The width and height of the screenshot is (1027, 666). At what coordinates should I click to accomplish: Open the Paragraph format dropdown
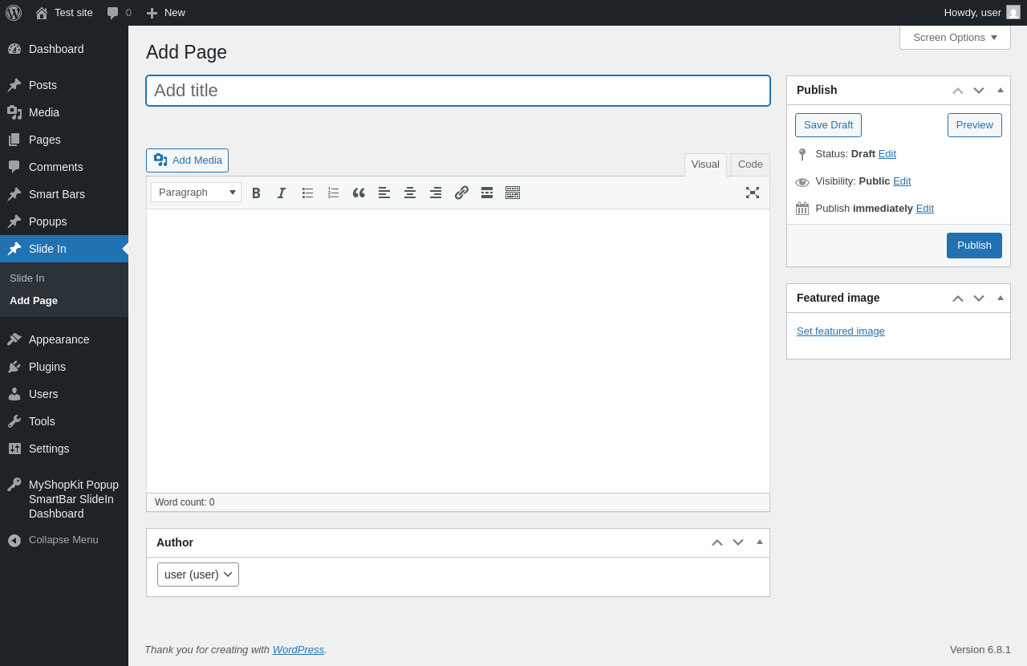196,193
